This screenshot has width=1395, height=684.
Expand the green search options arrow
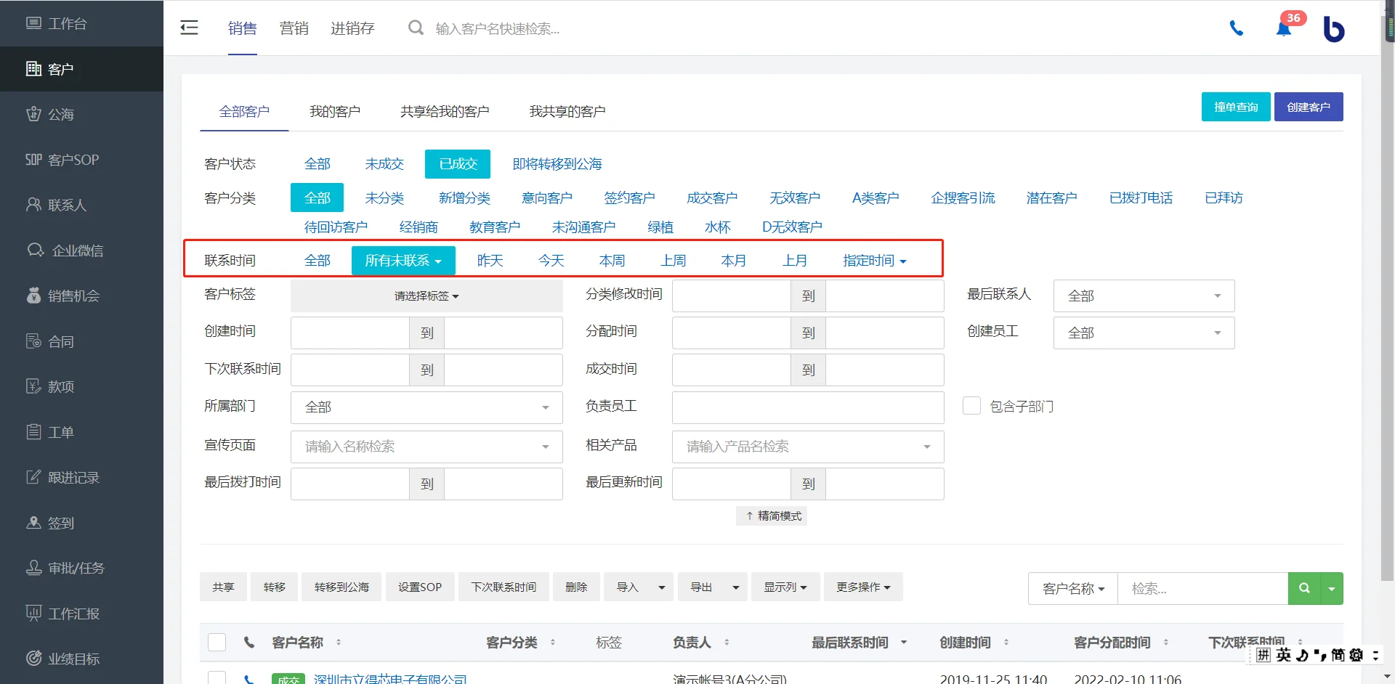pyautogui.click(x=1332, y=588)
